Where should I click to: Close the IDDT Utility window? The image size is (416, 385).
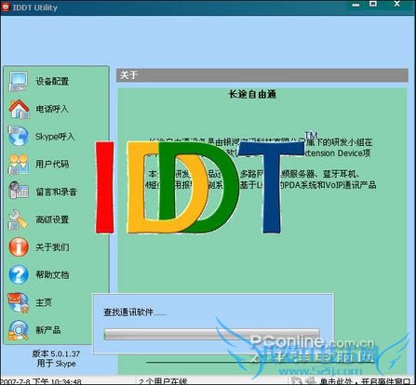(x=397, y=4)
